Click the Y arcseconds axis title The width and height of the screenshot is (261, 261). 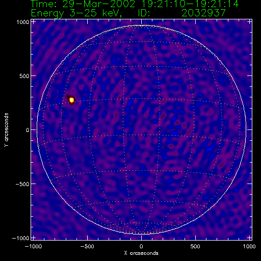coord(6,130)
